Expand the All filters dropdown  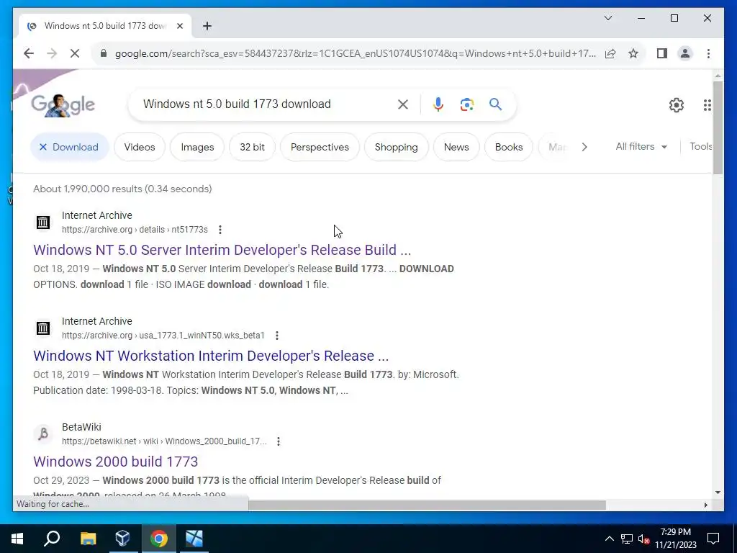641,147
